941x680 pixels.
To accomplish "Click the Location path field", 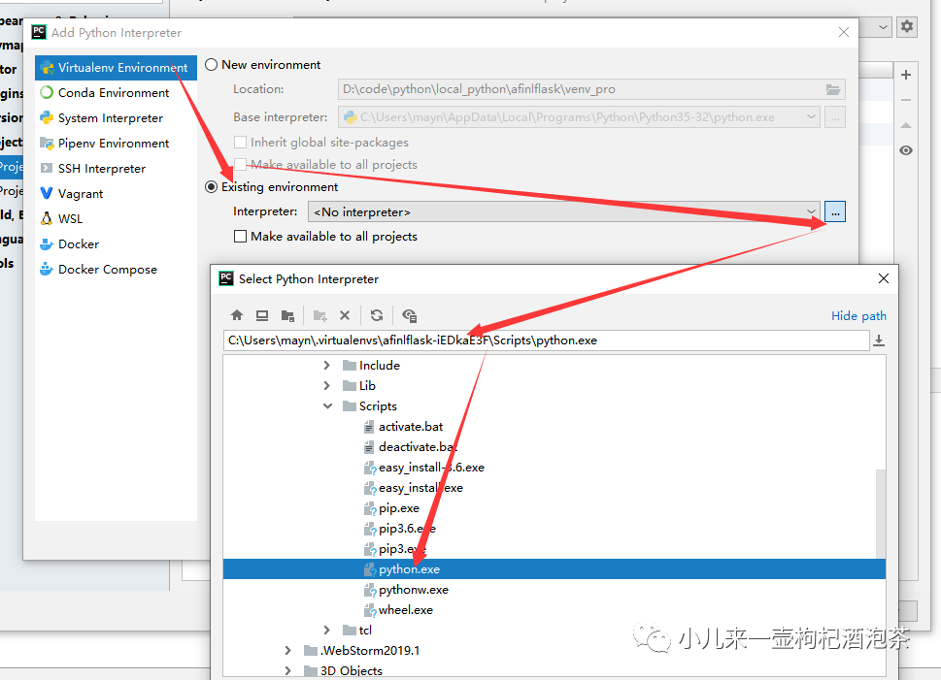I will 591,89.
